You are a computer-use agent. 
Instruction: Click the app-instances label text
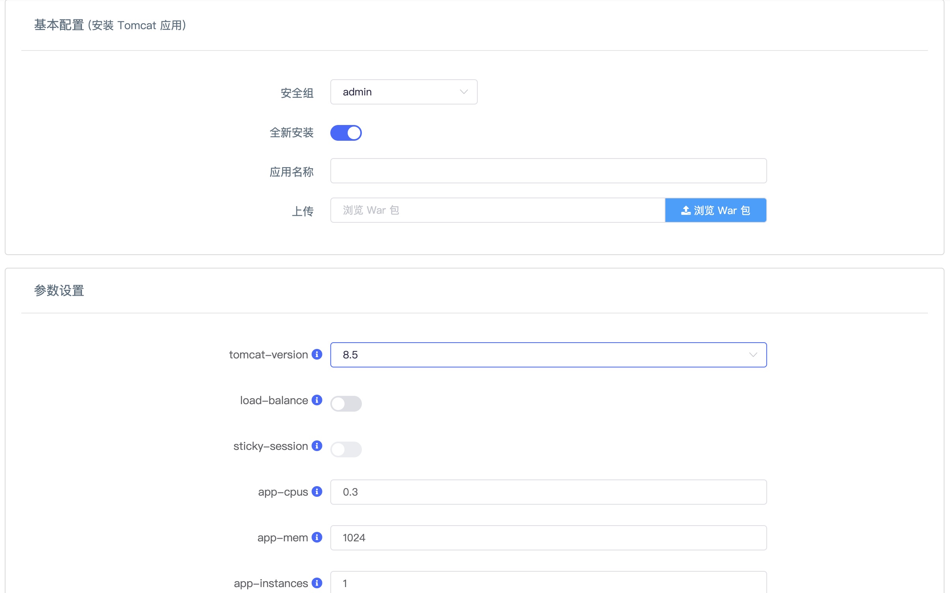271,584
